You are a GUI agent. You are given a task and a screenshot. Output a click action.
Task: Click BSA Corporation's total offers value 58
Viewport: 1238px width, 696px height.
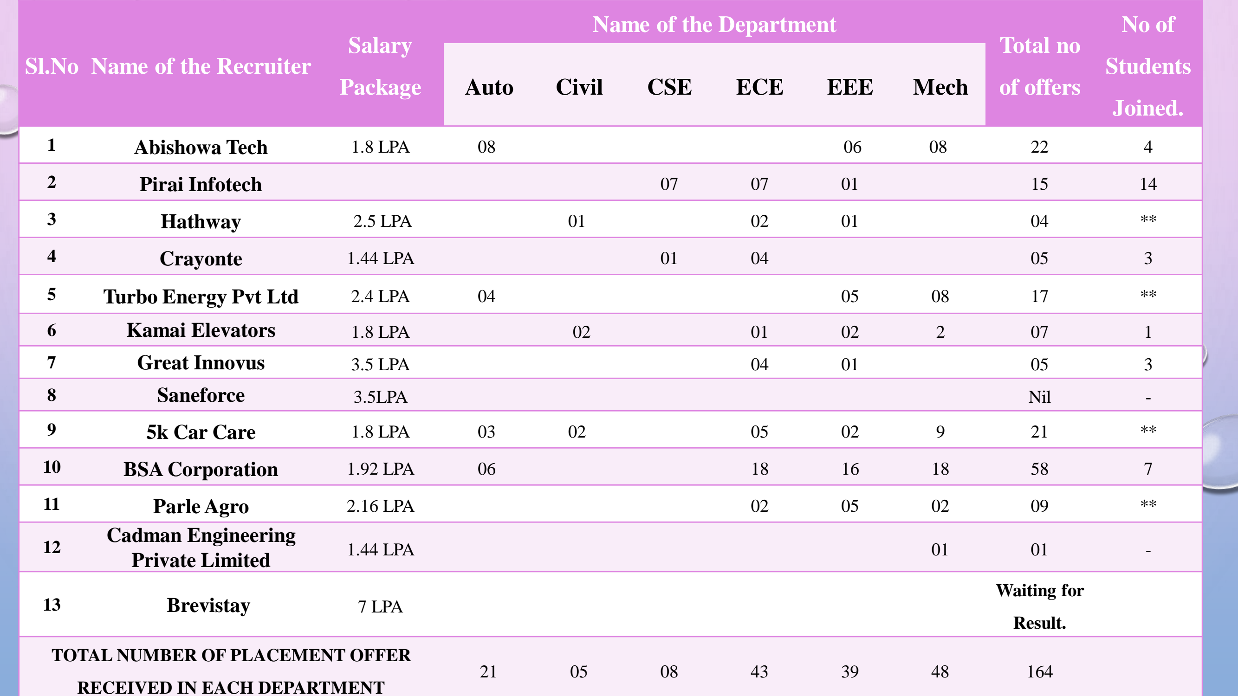coord(1039,469)
